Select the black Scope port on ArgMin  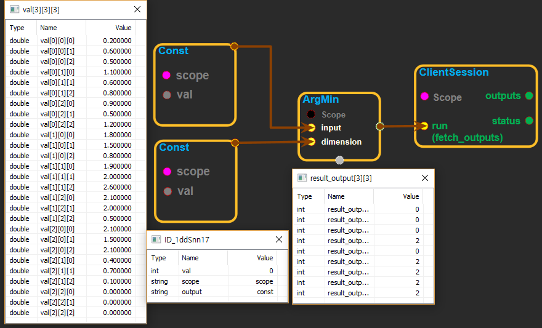[x=311, y=114]
